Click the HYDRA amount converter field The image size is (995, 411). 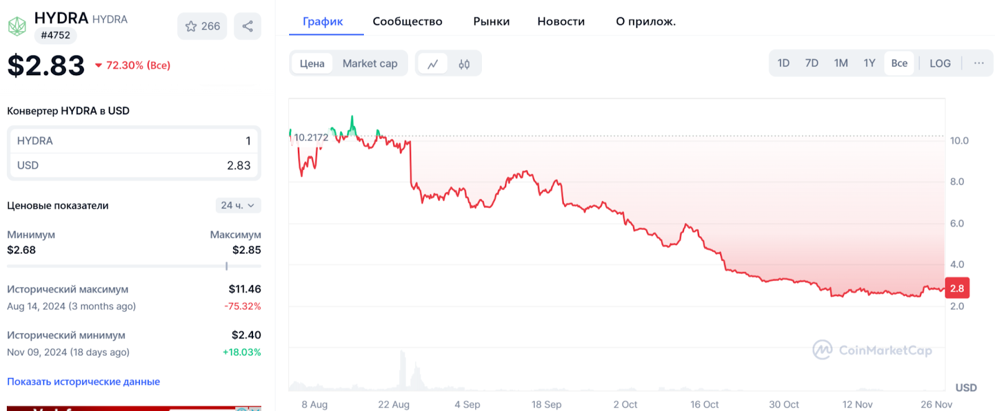(x=134, y=141)
